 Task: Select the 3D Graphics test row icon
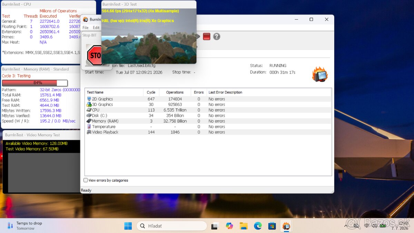click(89, 104)
